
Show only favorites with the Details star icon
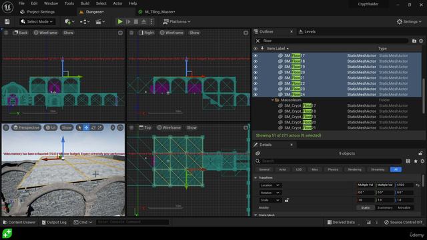tap(416, 161)
